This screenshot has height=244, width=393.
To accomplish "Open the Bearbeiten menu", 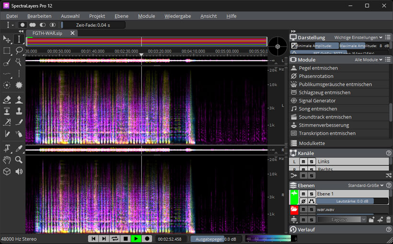I will point(39,16).
